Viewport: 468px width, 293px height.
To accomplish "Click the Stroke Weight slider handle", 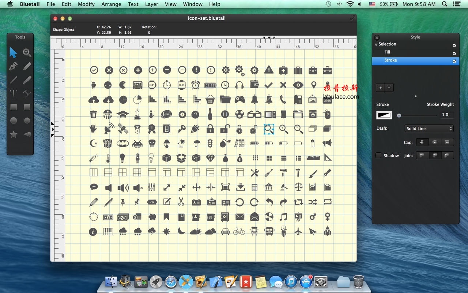I will point(399,115).
